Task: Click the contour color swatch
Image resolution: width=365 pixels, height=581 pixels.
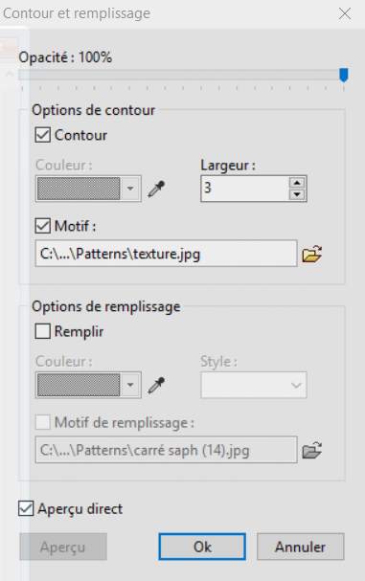Action: (x=79, y=189)
